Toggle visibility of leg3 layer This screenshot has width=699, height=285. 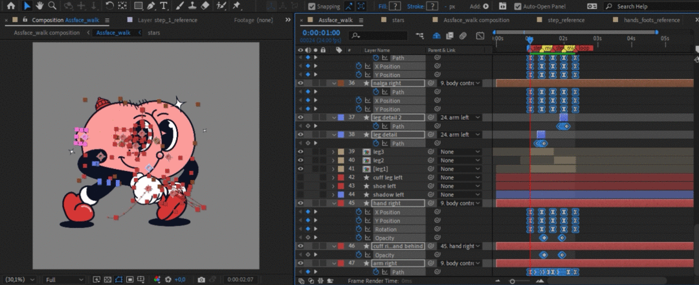point(300,152)
